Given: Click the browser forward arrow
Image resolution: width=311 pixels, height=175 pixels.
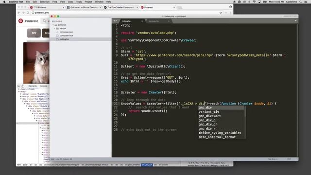Looking at the screenshot, I should 23,13.
